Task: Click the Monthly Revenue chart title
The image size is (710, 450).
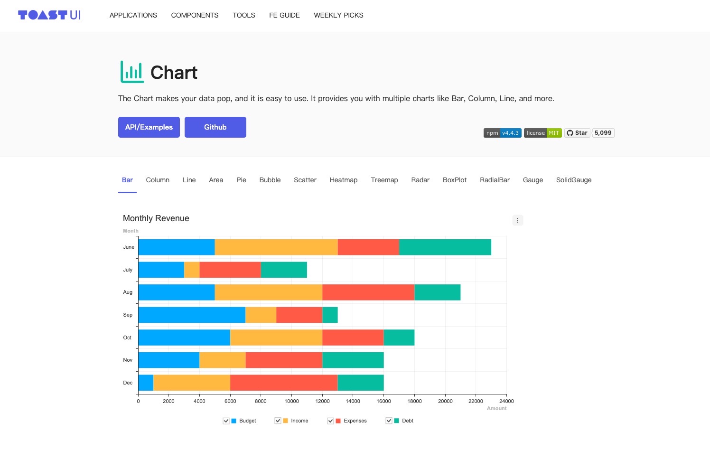Action: pyautogui.click(x=156, y=218)
